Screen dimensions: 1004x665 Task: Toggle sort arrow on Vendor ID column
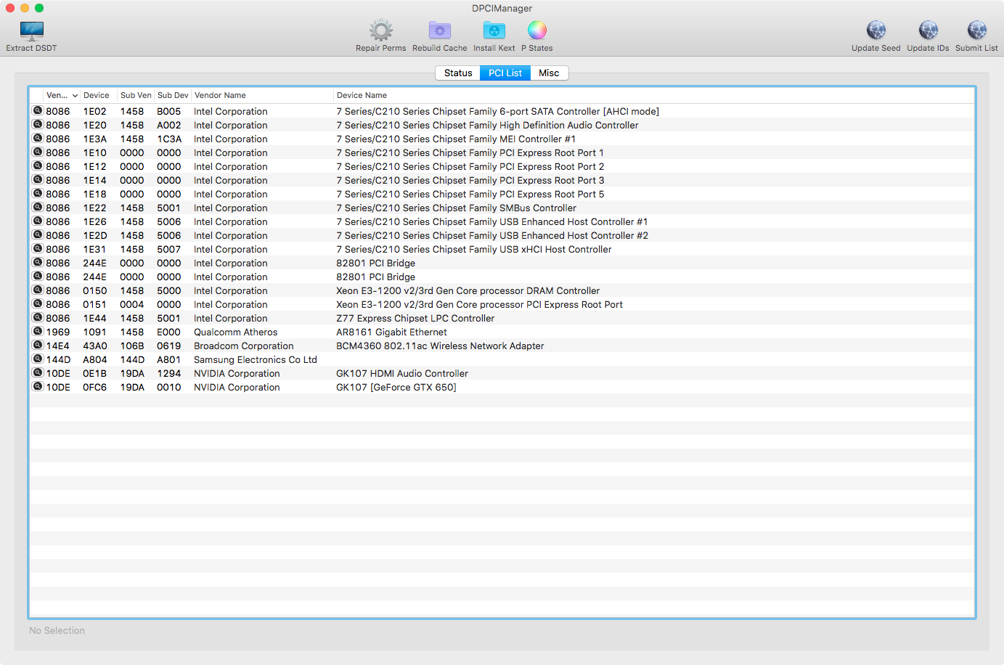74,96
